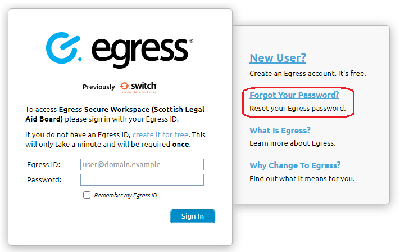Image resolution: width=400 pixels, height=252 pixels.
Task: Focus the Password input field
Action: [142, 180]
